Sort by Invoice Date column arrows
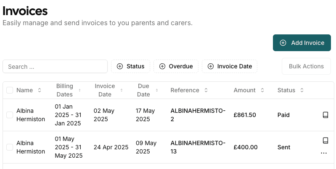The height and width of the screenshot is (169, 336). 122,90
